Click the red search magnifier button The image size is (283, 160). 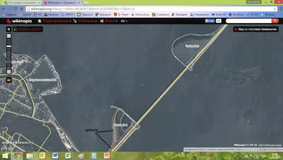pos(275,21)
